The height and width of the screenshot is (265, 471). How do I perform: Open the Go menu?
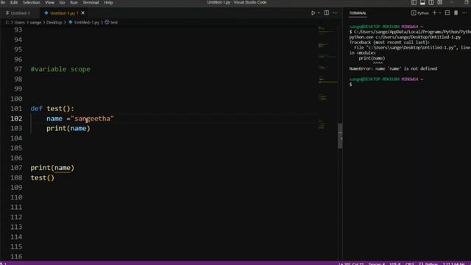pos(62,2)
